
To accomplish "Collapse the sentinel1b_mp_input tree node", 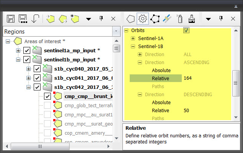I will 18,60.
